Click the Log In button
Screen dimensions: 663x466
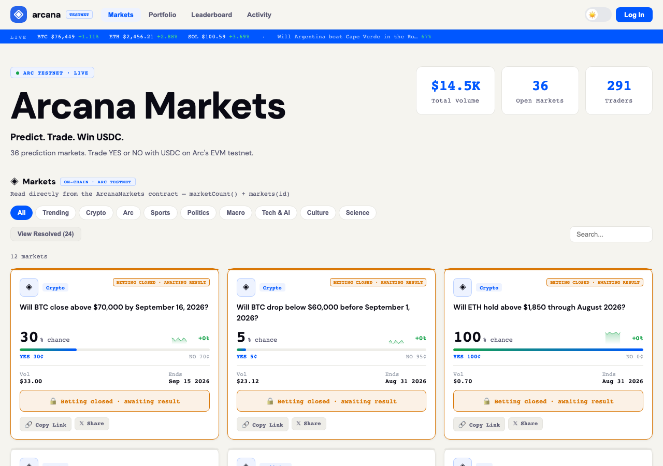pos(634,14)
